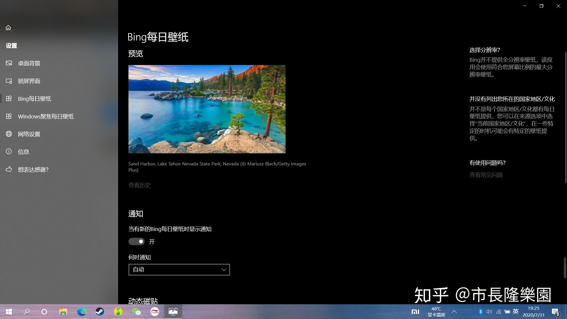Open 锁屏界面 settings page
Screen dimensions: 567x319
(x=59, y=81)
